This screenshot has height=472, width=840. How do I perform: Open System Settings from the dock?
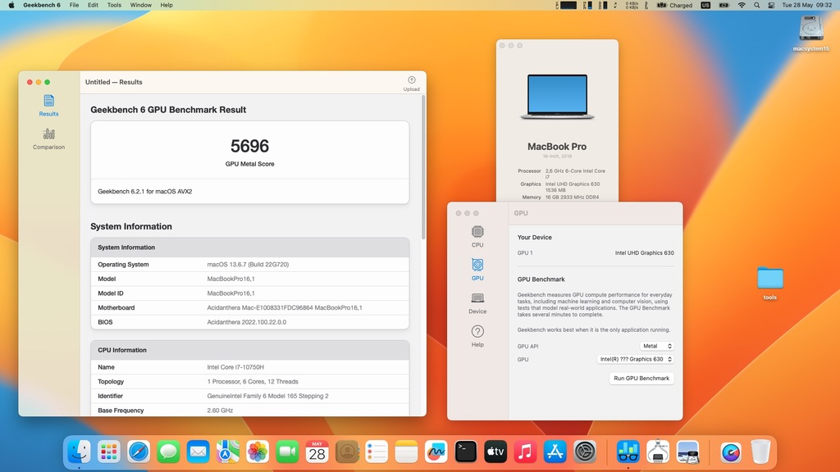click(x=585, y=452)
